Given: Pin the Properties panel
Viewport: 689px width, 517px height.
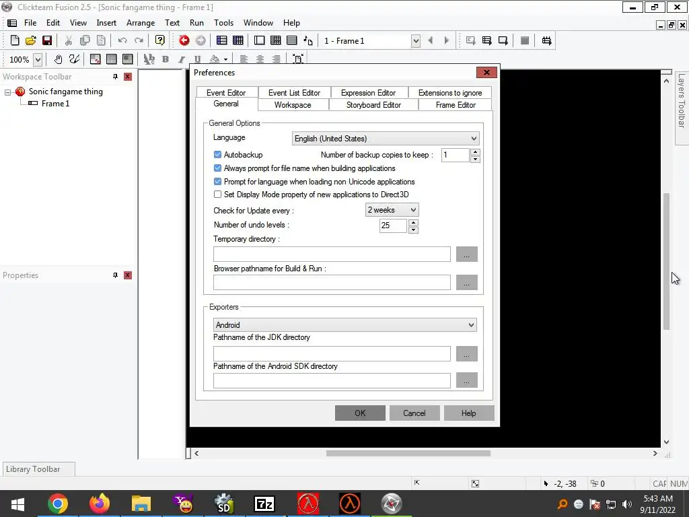Looking at the screenshot, I should (x=115, y=275).
